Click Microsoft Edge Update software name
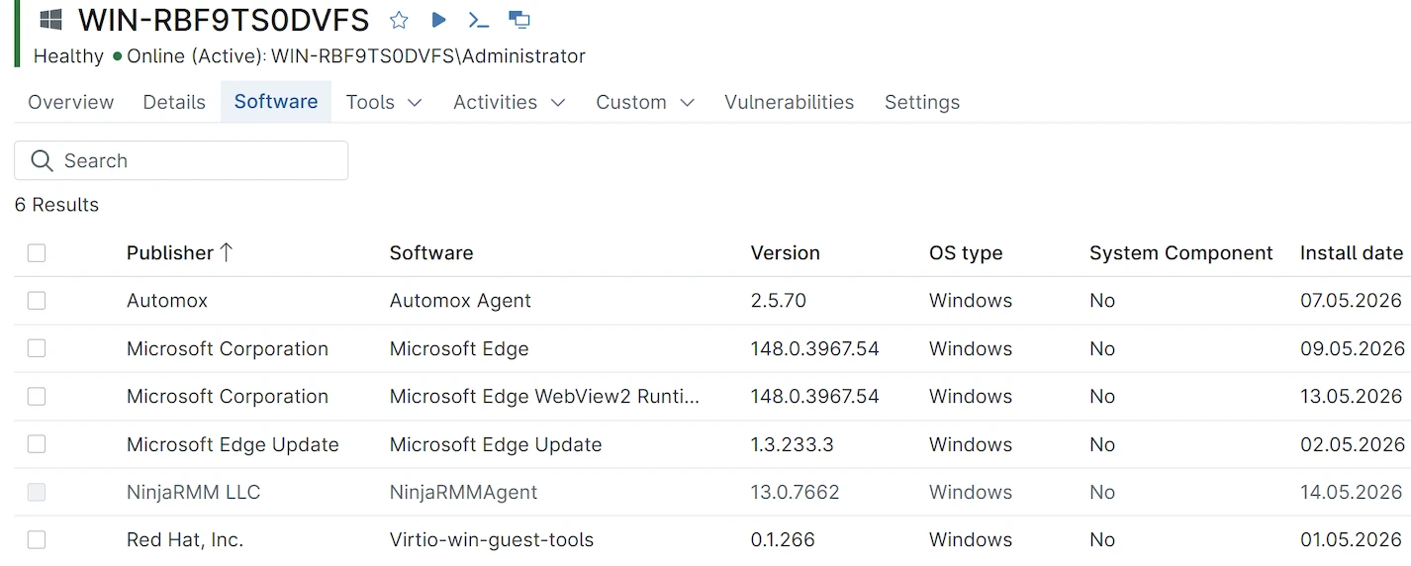Image resolution: width=1411 pixels, height=566 pixels. (496, 444)
